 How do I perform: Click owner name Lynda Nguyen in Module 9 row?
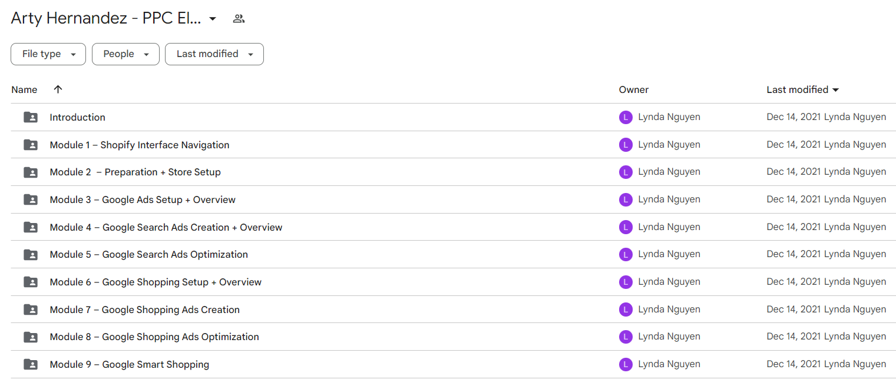(669, 364)
